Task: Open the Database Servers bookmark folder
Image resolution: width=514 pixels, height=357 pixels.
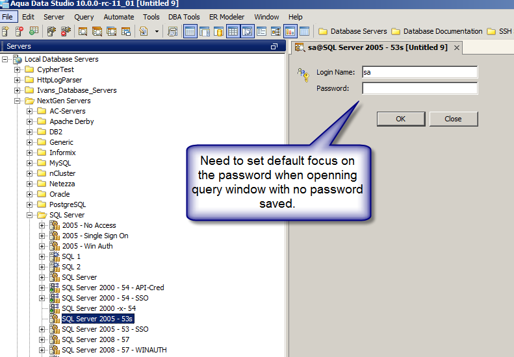Action: coord(353,31)
